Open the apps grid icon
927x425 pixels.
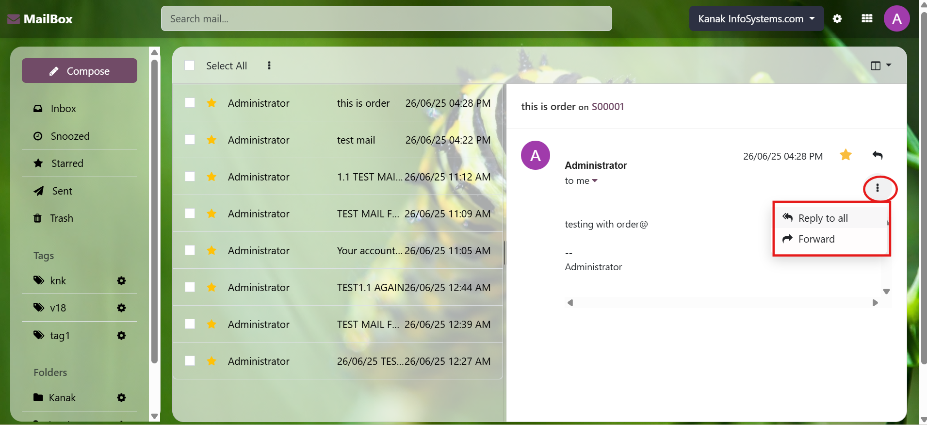click(x=867, y=18)
